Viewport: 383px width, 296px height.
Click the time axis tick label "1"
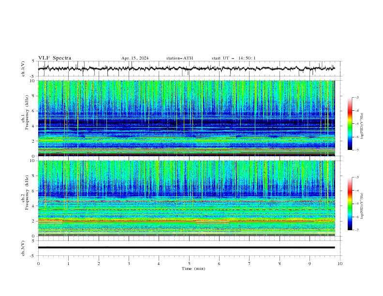click(68, 264)
